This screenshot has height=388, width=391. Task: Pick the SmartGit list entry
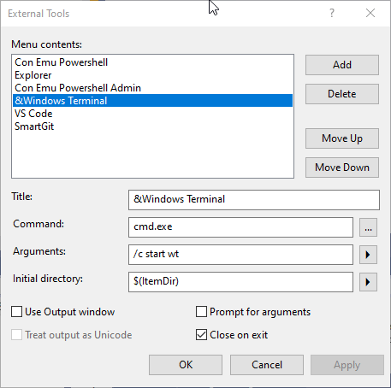point(152,126)
